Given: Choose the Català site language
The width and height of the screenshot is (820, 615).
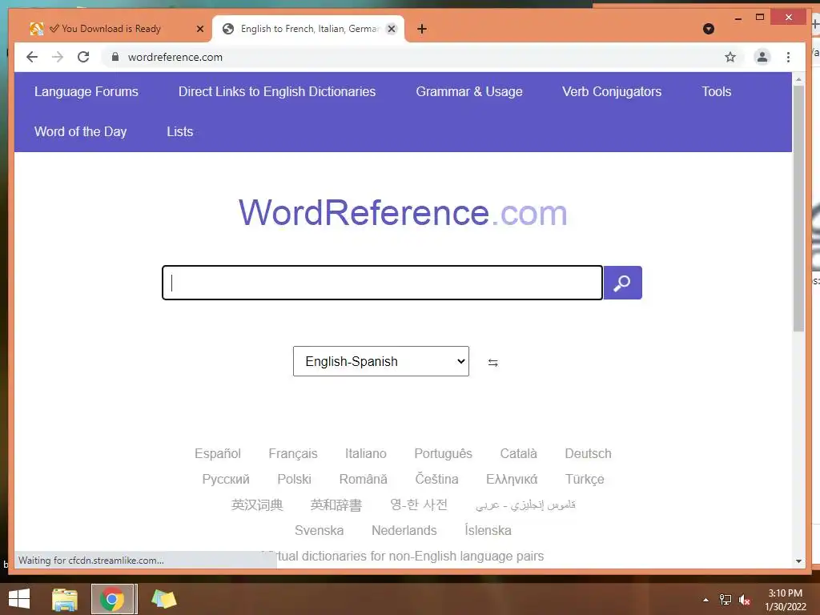Looking at the screenshot, I should pos(518,453).
